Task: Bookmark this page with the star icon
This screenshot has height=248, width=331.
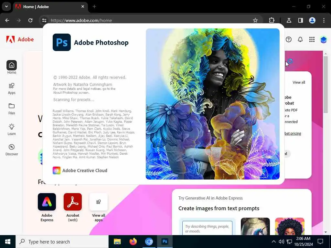Action: click(x=255, y=20)
